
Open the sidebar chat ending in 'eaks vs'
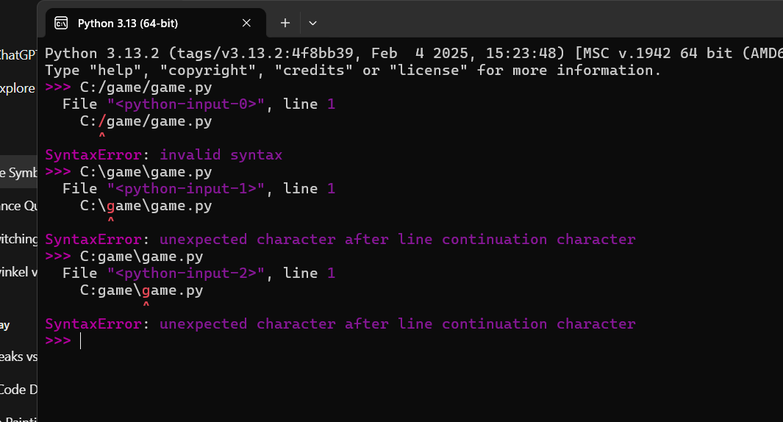(x=18, y=357)
